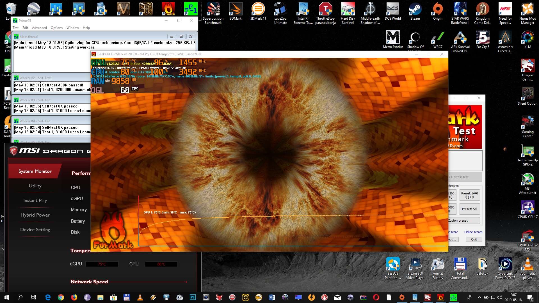Open CPUID CPU-Z desktop icon

527,210
